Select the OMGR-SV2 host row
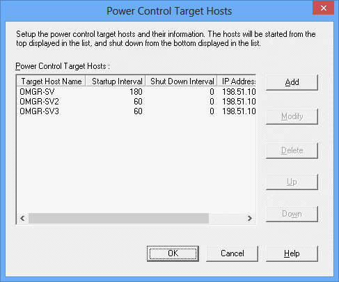This screenshot has width=339, height=282. coord(136,102)
